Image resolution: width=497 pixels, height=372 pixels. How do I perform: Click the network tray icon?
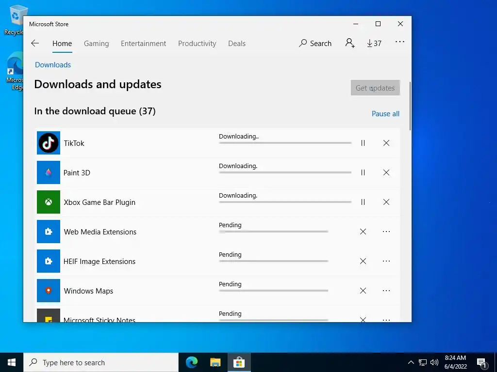point(423,362)
